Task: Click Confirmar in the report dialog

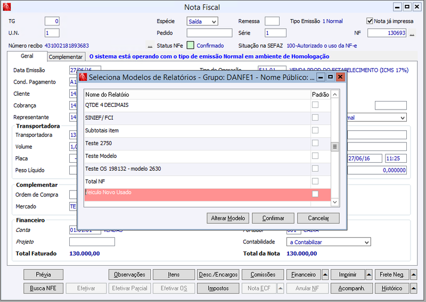Action: 273,218
